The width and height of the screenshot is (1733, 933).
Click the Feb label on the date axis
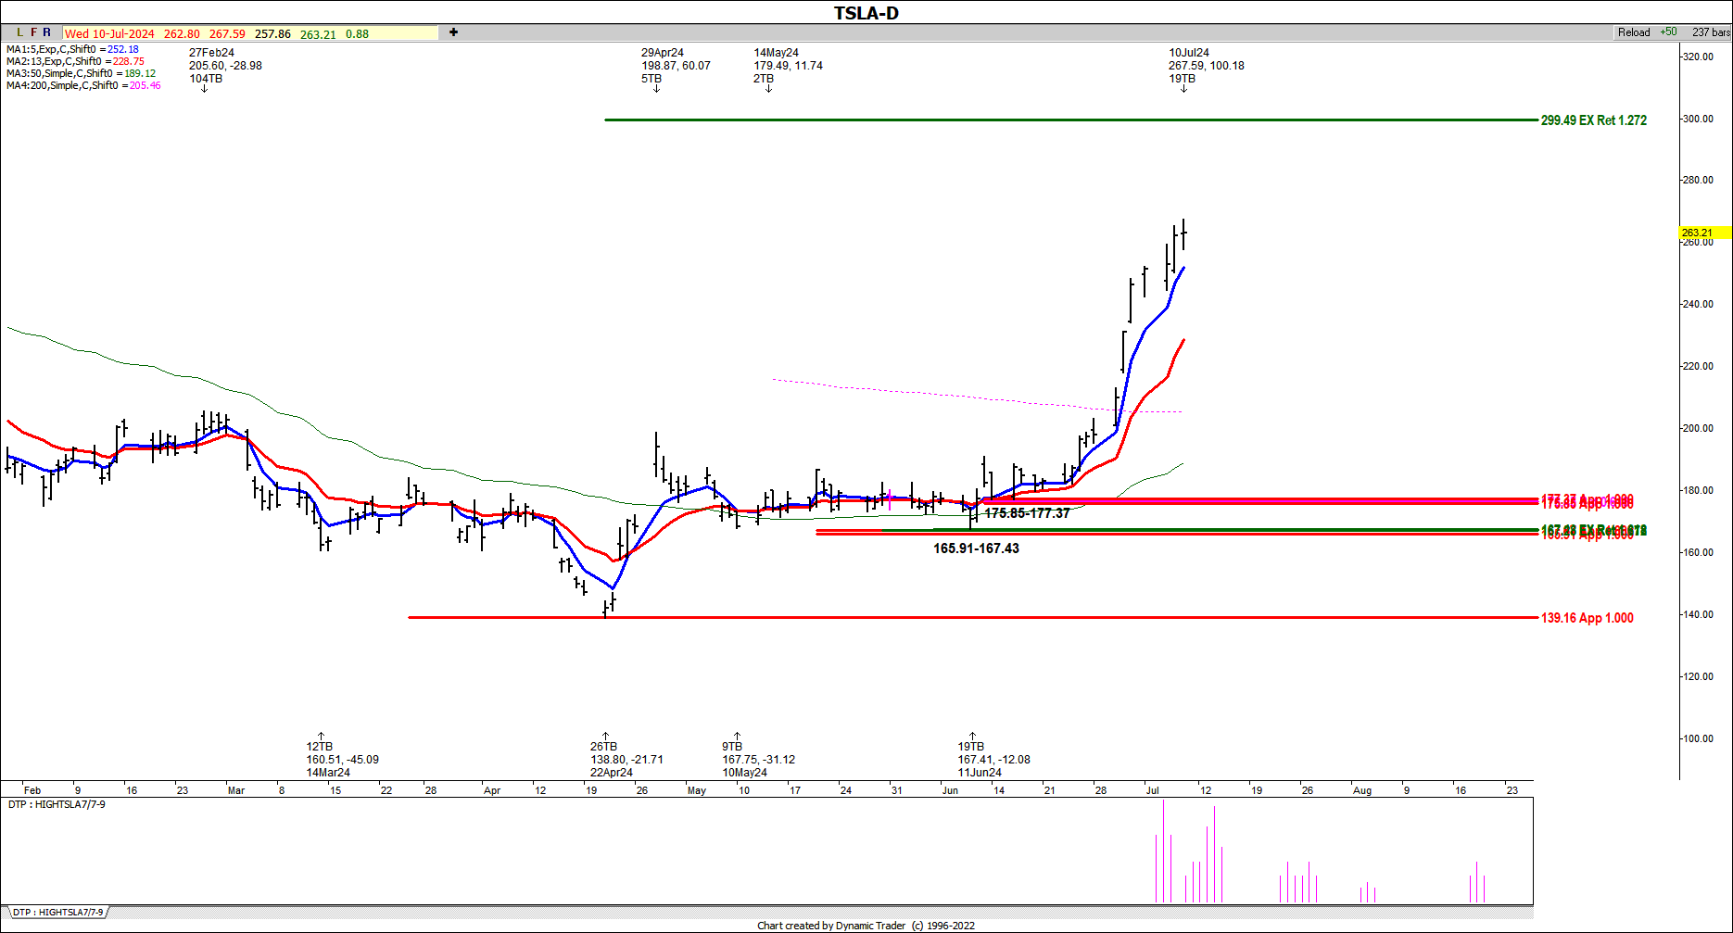pyautogui.click(x=32, y=790)
